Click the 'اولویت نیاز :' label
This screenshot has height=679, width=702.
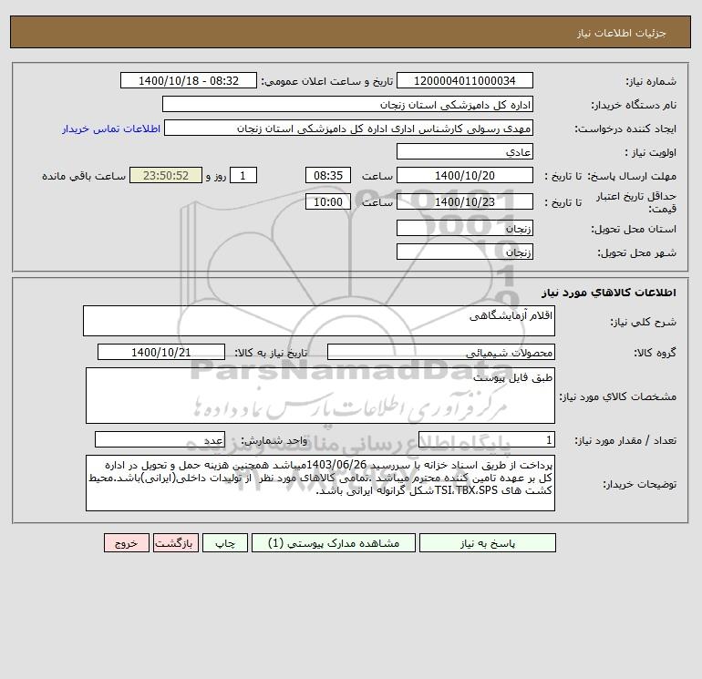651,152
